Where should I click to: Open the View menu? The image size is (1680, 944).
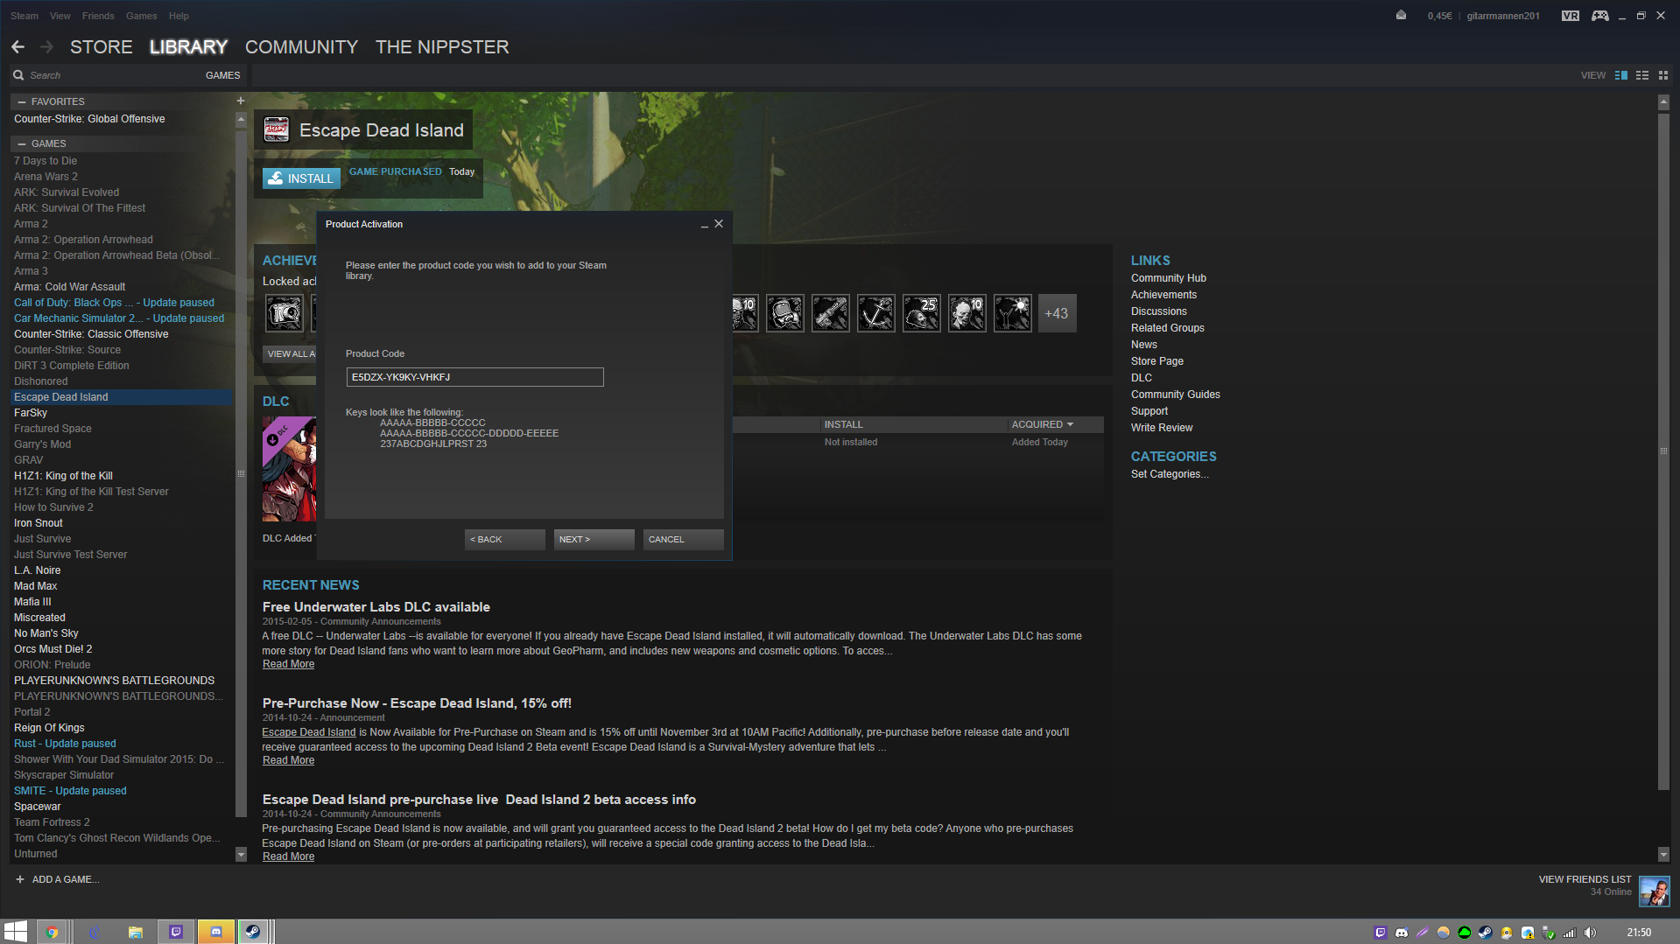click(60, 16)
